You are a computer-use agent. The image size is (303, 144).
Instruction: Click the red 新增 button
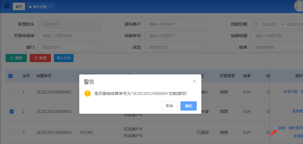tap(40, 58)
